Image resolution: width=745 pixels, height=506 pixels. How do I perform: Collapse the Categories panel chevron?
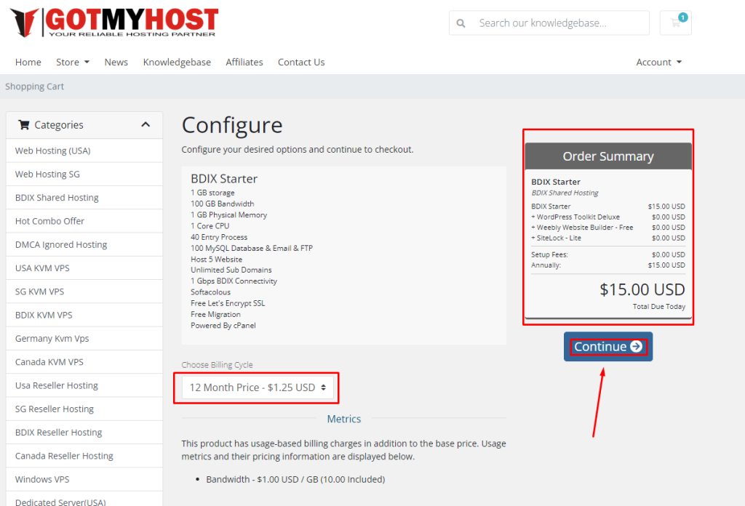coord(146,125)
